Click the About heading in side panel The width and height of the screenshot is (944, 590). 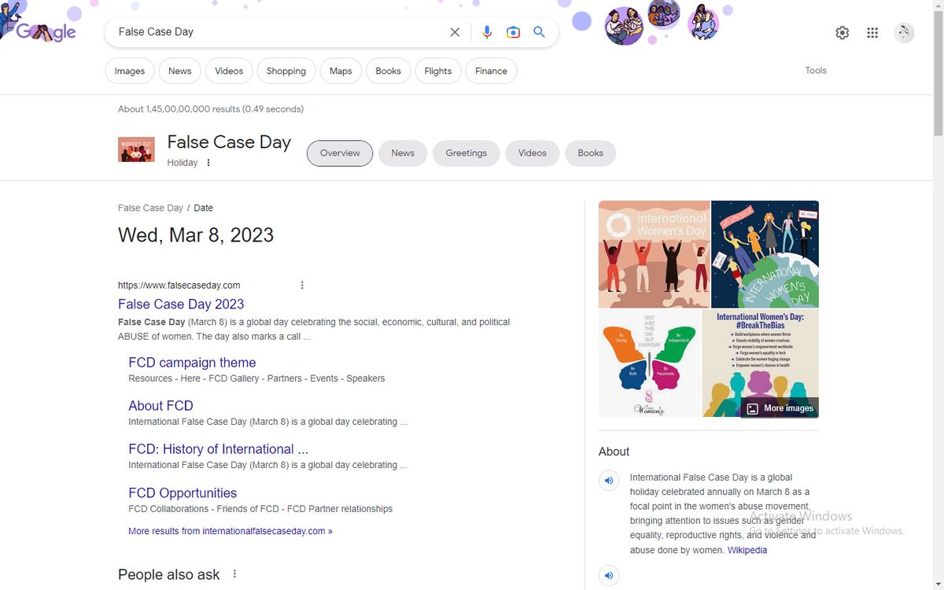(614, 452)
